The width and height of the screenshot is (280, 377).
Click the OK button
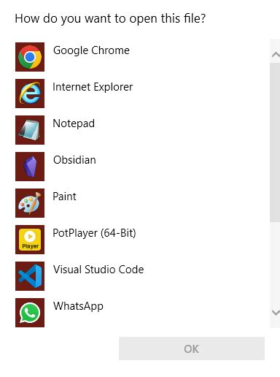coord(192,349)
